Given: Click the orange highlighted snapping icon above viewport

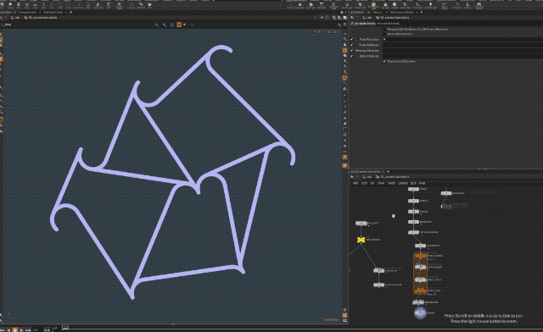Looking at the screenshot, I should coord(179,25).
